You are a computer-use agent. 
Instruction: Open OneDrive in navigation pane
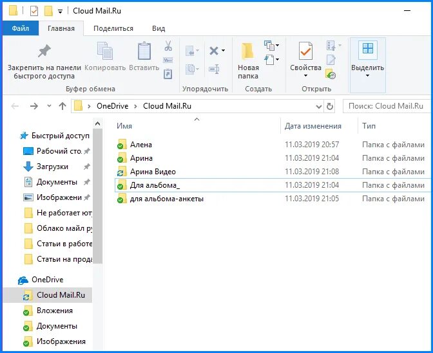click(47, 280)
